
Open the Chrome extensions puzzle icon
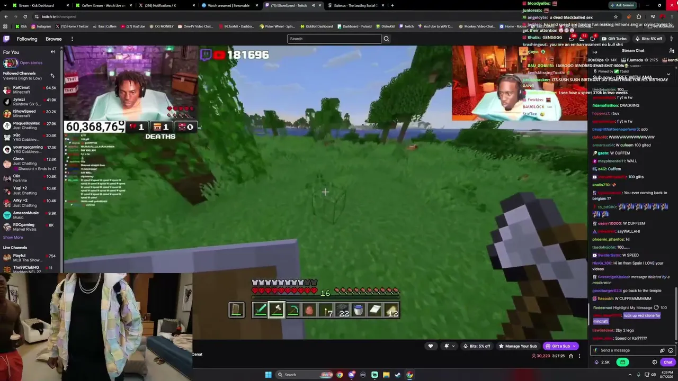[638, 16]
